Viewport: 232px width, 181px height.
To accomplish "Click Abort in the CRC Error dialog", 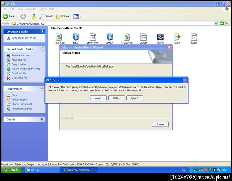I will click(98, 98).
